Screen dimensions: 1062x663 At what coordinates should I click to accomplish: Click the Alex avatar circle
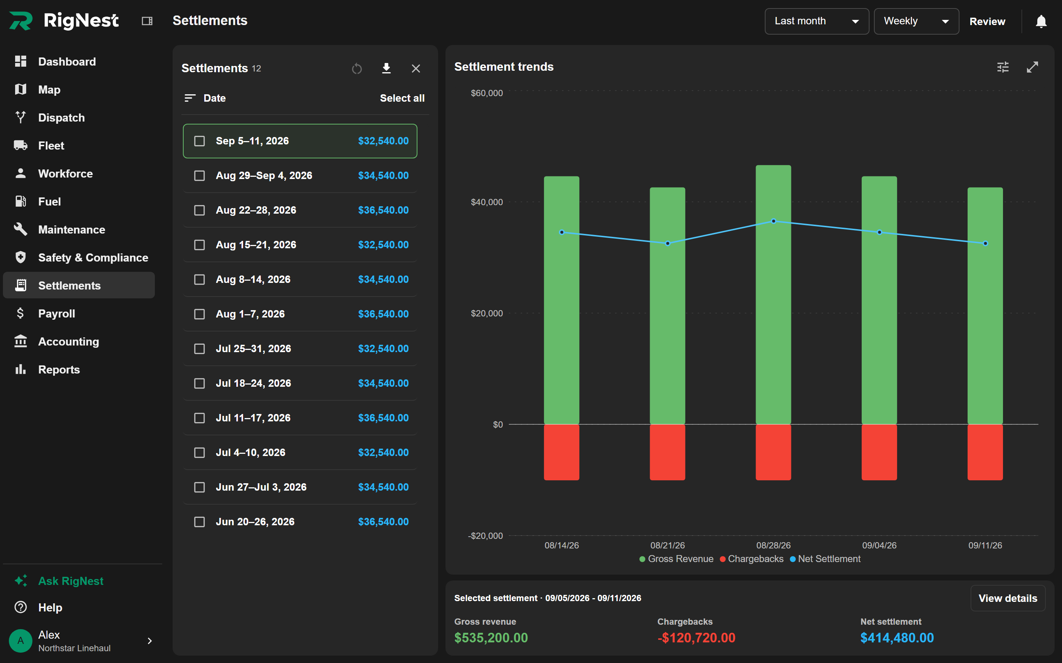tap(21, 641)
